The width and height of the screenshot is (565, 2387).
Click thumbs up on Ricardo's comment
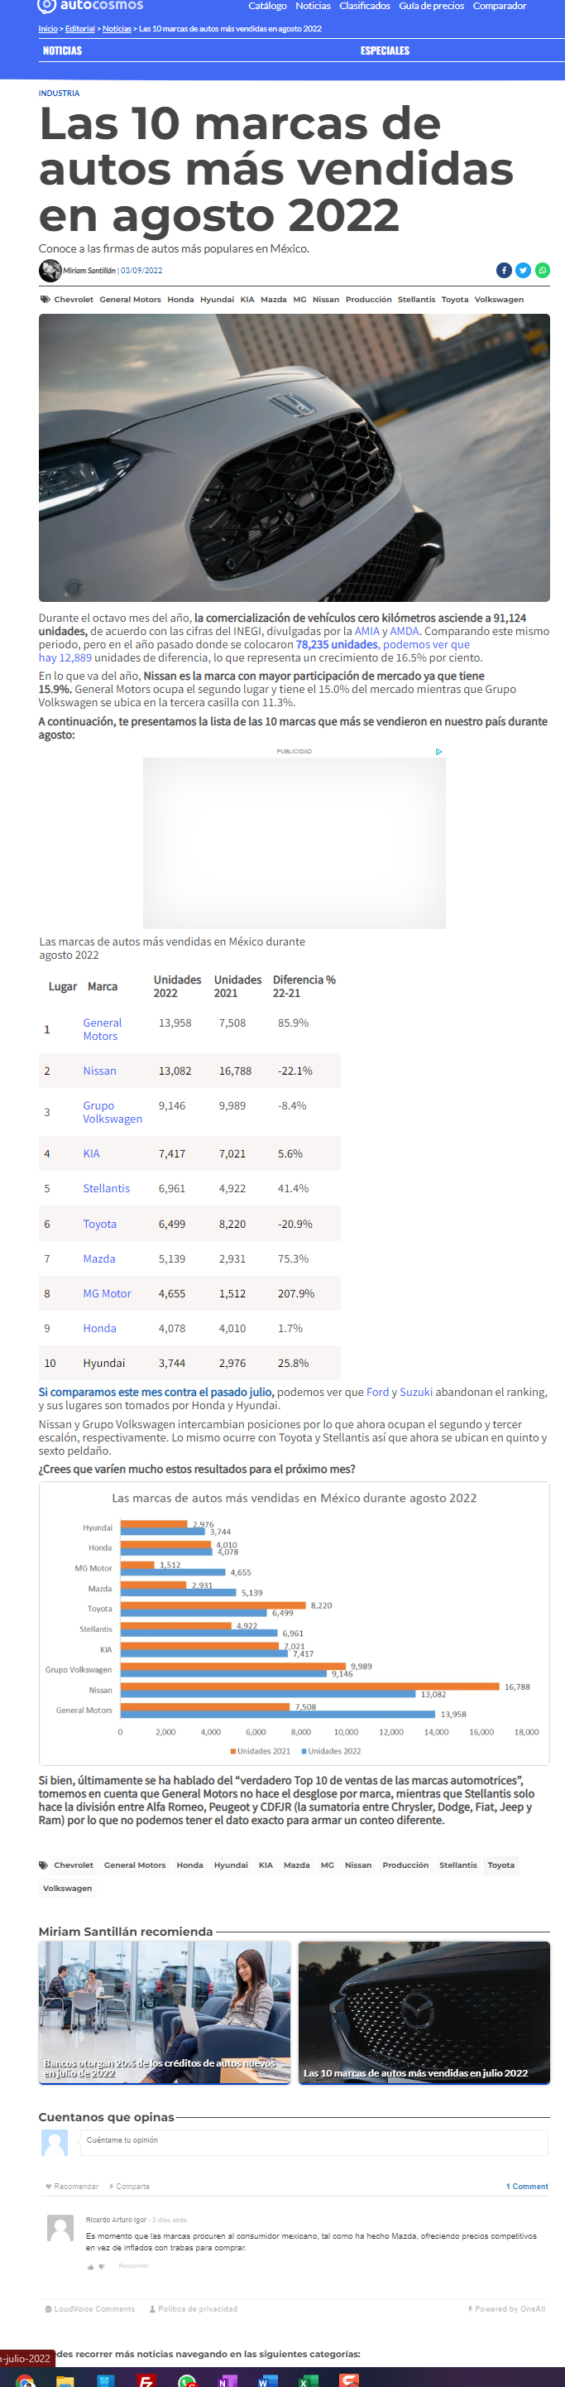point(91,2267)
